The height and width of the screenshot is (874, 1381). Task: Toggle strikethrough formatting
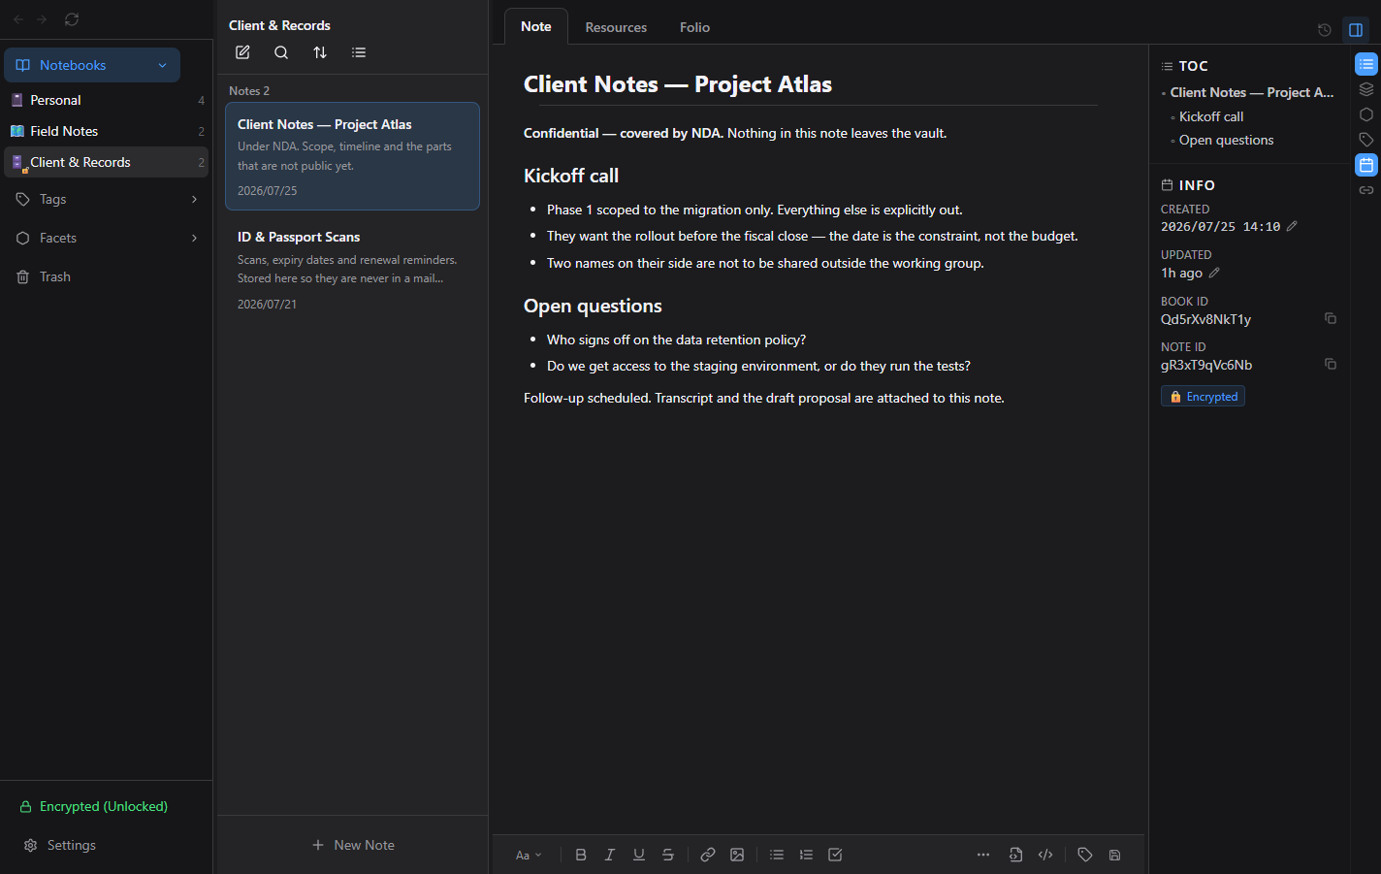point(668,855)
